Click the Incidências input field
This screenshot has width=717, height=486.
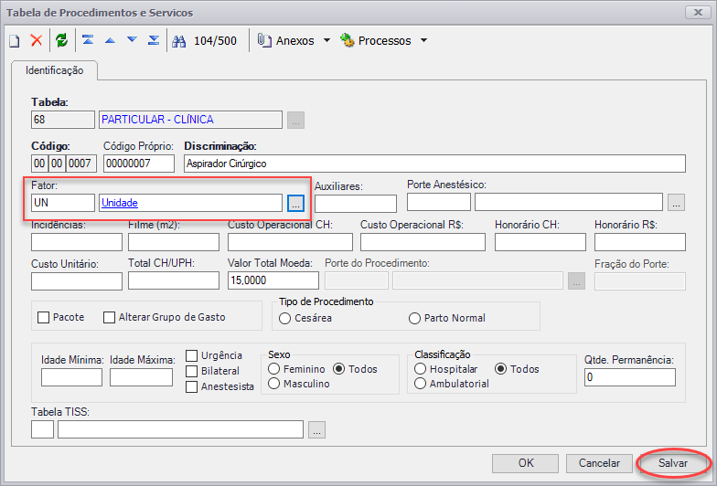(x=77, y=242)
